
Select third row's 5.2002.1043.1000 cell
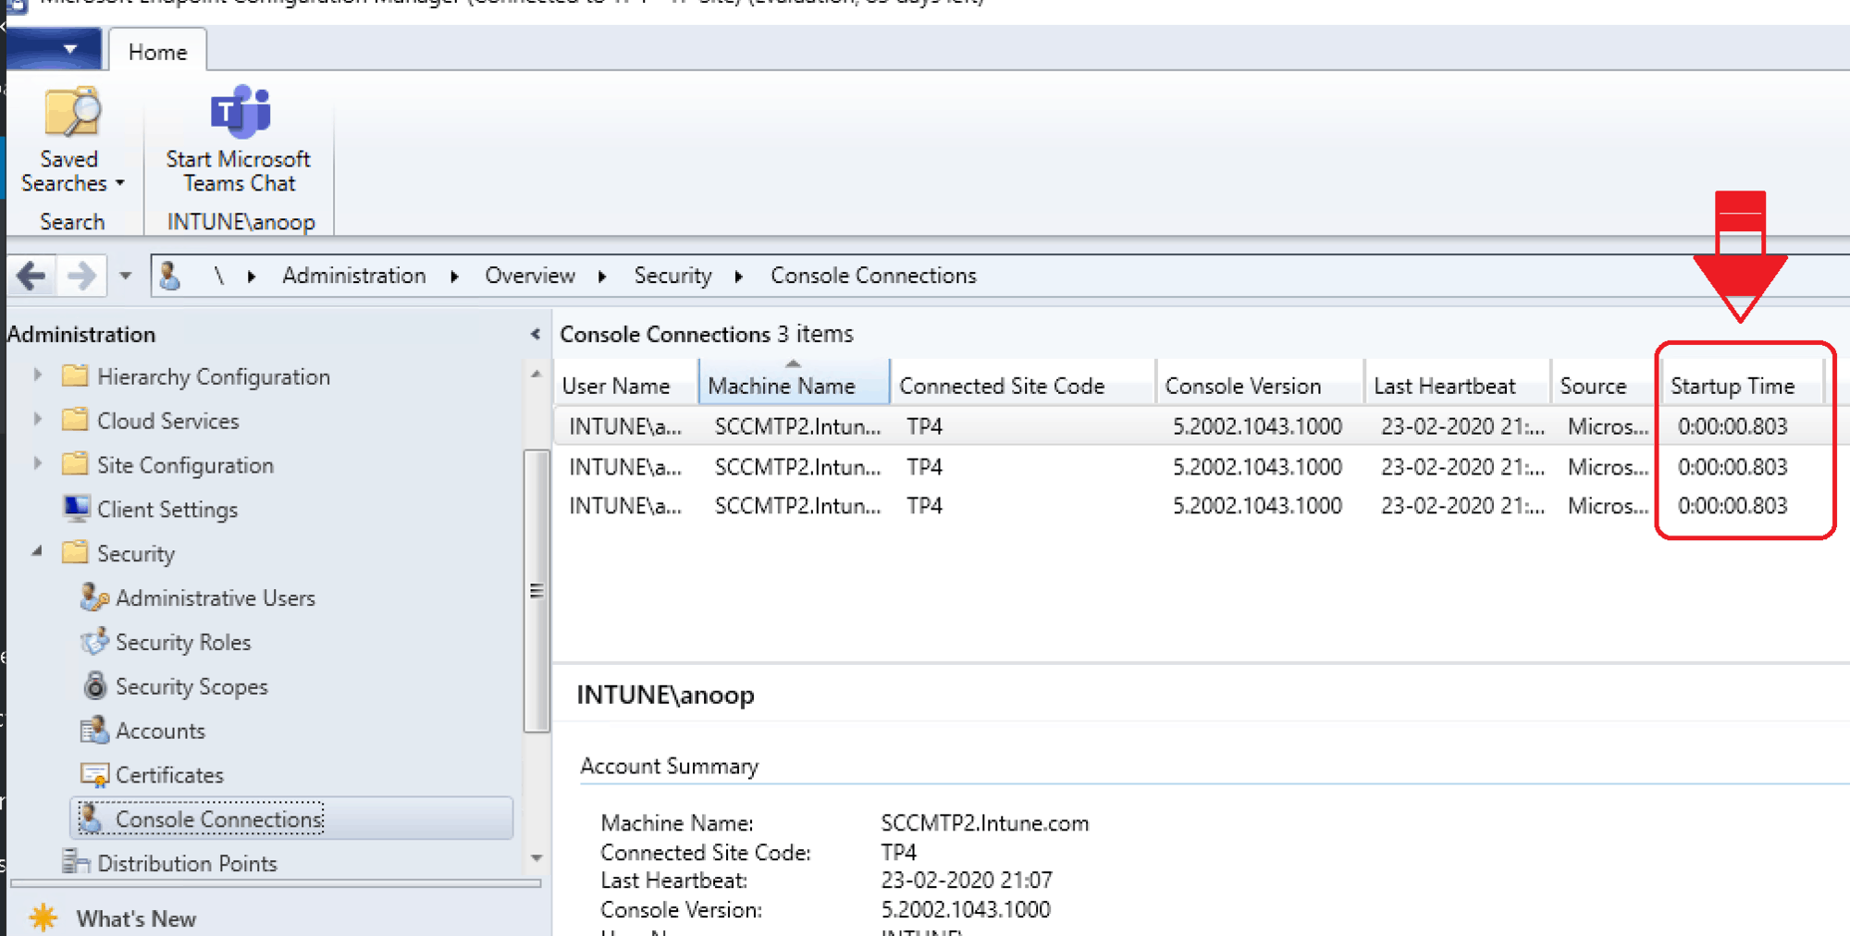1257,506
